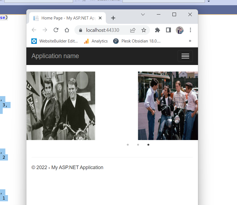Close the Home Page tab
237x205 pixels.
100,18
